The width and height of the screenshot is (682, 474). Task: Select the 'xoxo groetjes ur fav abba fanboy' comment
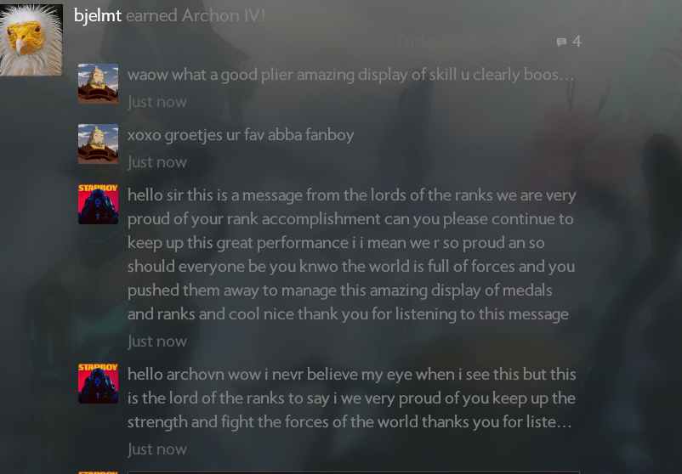coord(241,135)
